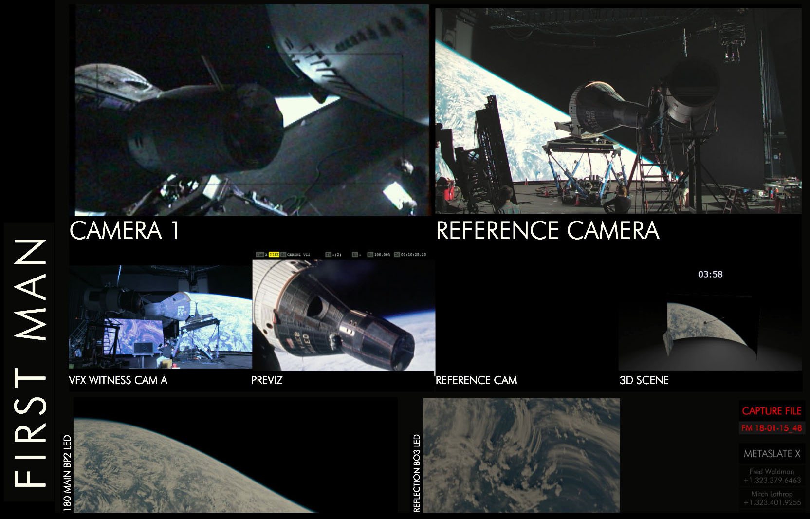This screenshot has height=519, width=810.
Task: Click the 00:10:25.23 timecode in Previz overlay
Action: pyautogui.click(x=413, y=255)
